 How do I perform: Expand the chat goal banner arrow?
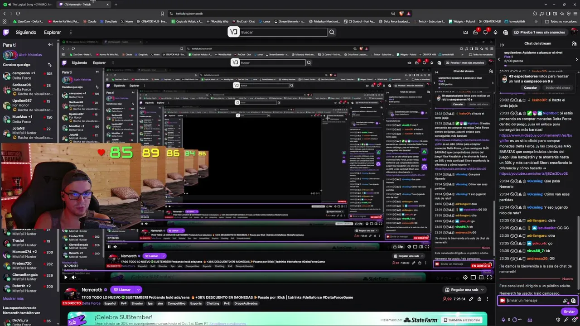click(577, 59)
